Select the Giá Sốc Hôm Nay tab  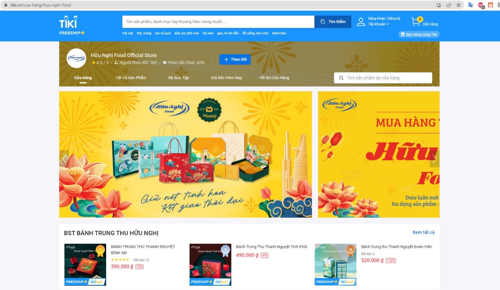(x=226, y=78)
